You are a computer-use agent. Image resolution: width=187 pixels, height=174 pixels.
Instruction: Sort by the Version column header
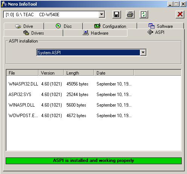pyautogui.click(x=51, y=73)
